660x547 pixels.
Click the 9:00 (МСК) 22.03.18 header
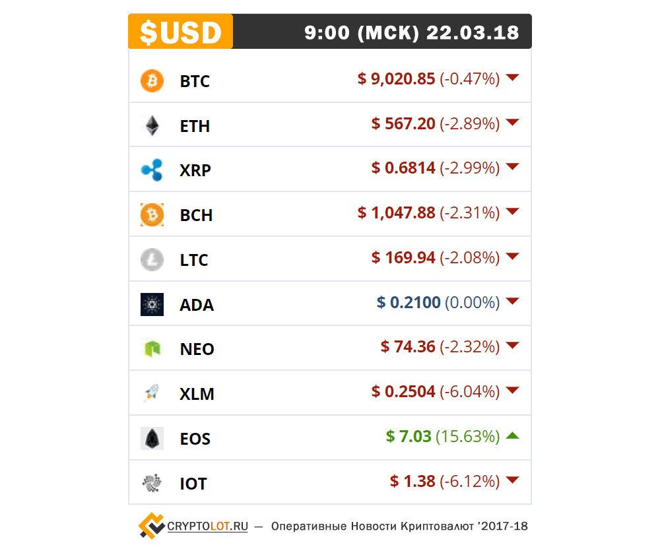(412, 33)
